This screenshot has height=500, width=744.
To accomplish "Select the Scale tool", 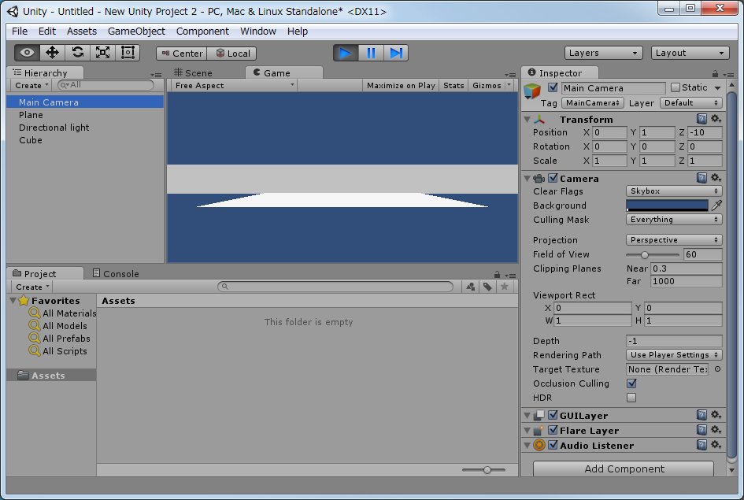I will tap(102, 53).
